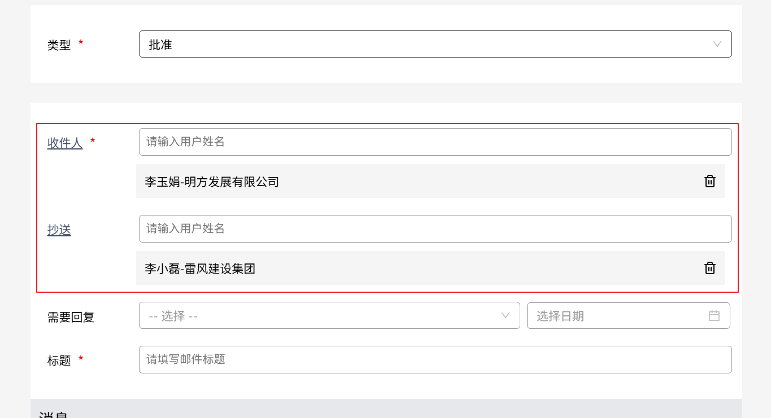Focus the 收件人 user name input
The image size is (771, 418).
click(435, 142)
